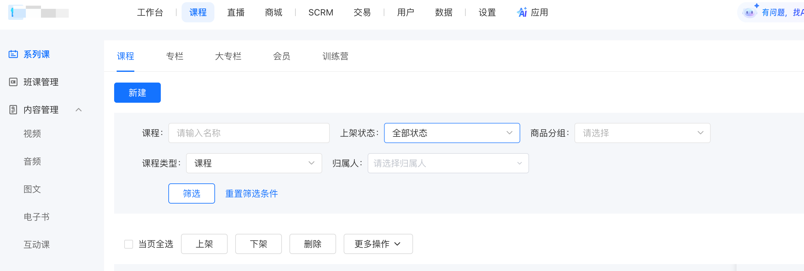Click the AI assistant robot avatar
This screenshot has height=271, width=804.
749,13
